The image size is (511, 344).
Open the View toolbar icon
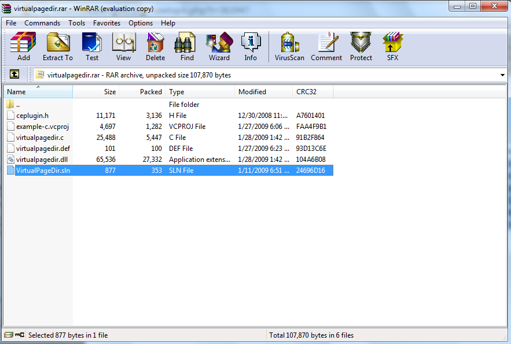click(x=123, y=46)
